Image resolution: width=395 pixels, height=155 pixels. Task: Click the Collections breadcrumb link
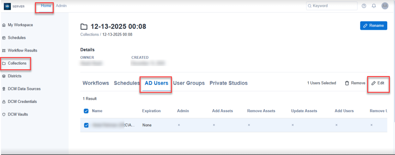pos(89,34)
